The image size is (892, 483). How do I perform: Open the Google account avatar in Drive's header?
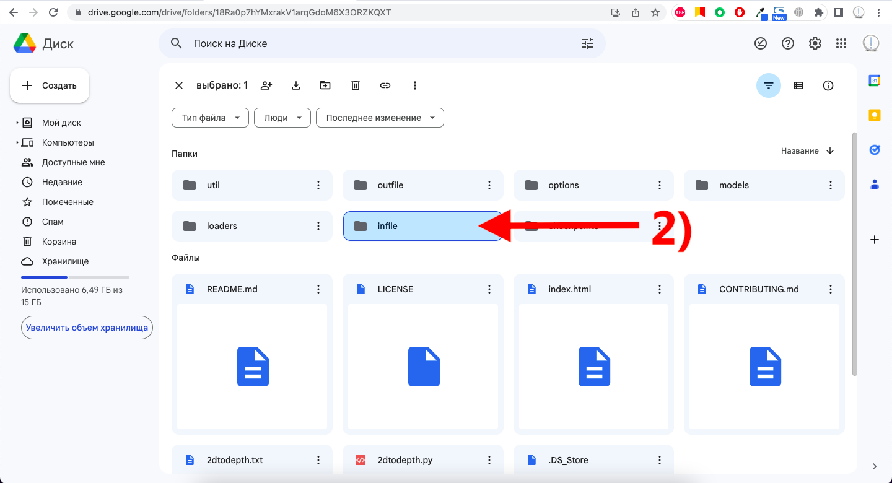pyautogui.click(x=871, y=43)
